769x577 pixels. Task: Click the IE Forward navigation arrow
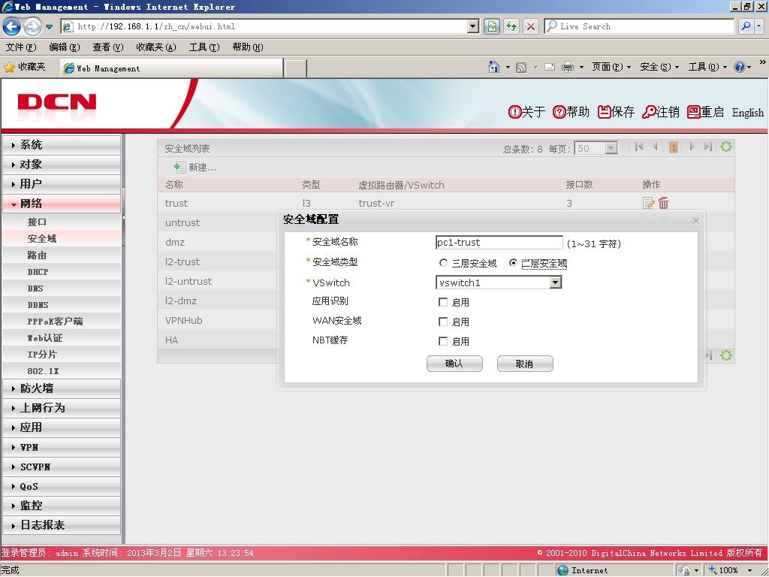(32, 26)
